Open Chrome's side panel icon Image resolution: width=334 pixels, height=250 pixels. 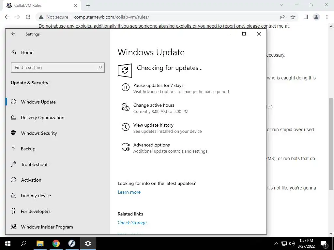point(306,17)
